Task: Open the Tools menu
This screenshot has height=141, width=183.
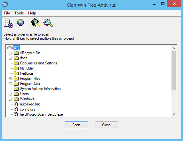Action: point(19,13)
